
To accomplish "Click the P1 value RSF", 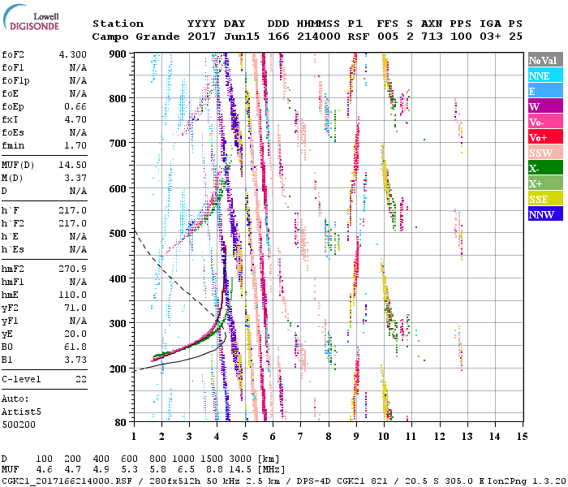I will [x=359, y=37].
